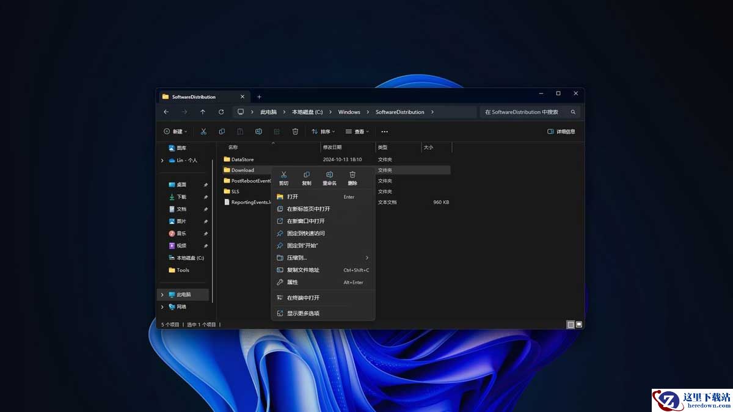Select 在终端中打开 from context menu

(323, 298)
